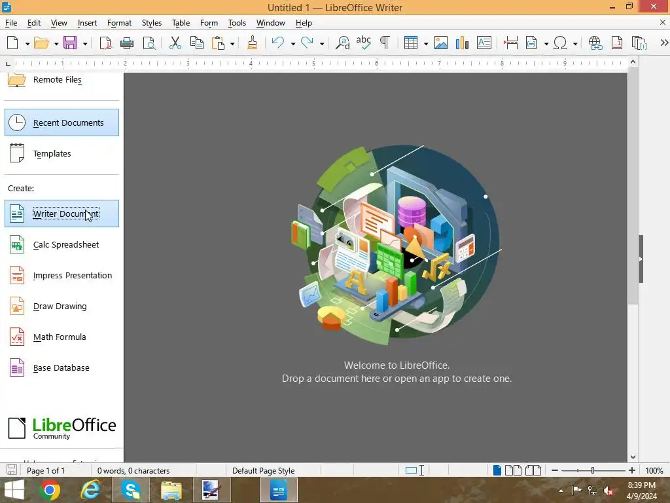Expand the hidden toolbar items chevron

(664, 43)
